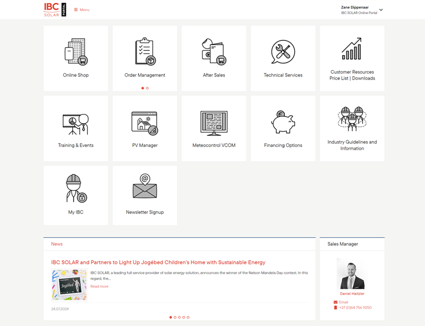This screenshot has width=425, height=326.
Task: Click the Financing Options label
Action: pyautogui.click(x=283, y=145)
